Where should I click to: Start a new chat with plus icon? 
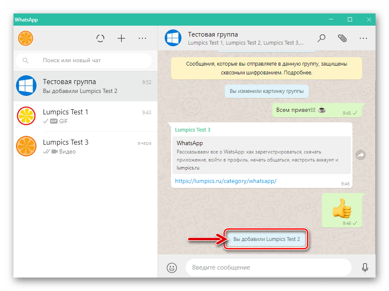click(121, 38)
